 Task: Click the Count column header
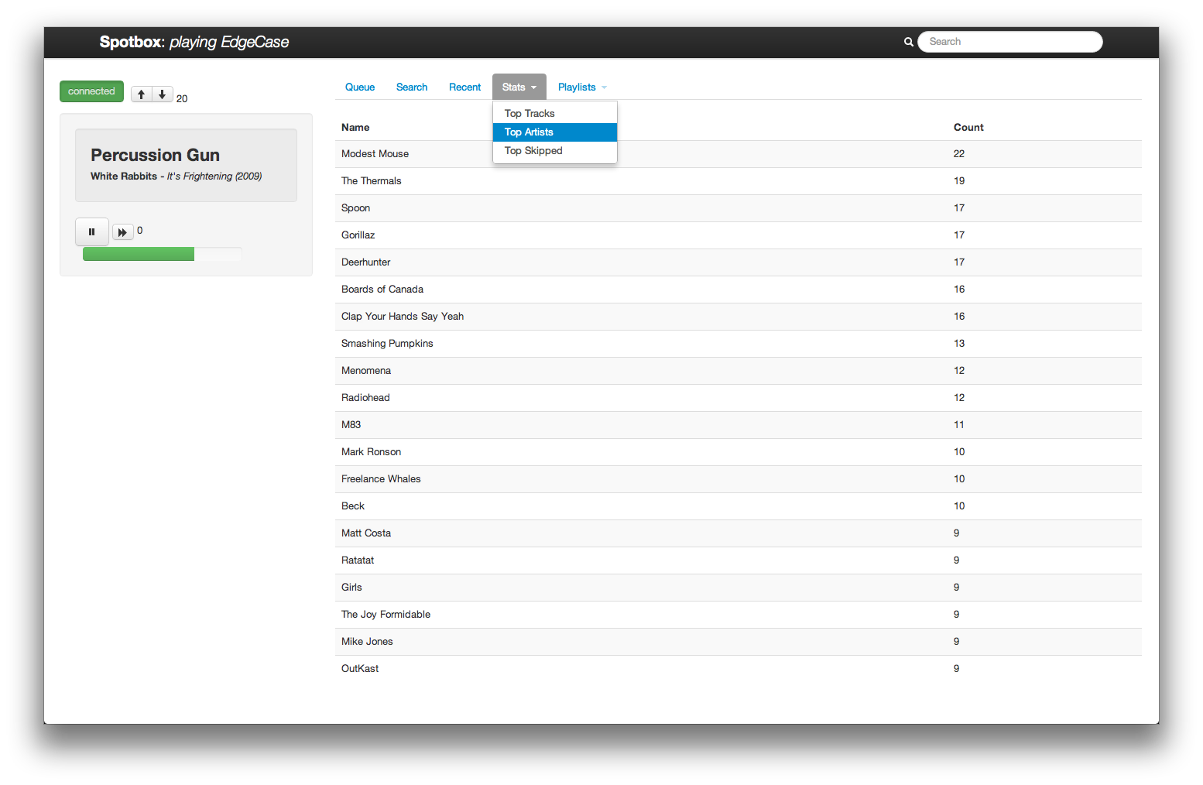pyautogui.click(x=968, y=128)
